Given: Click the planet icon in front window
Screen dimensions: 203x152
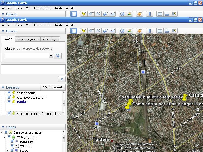Looking at the screenshot, I should pyautogui.click(x=140, y=31).
